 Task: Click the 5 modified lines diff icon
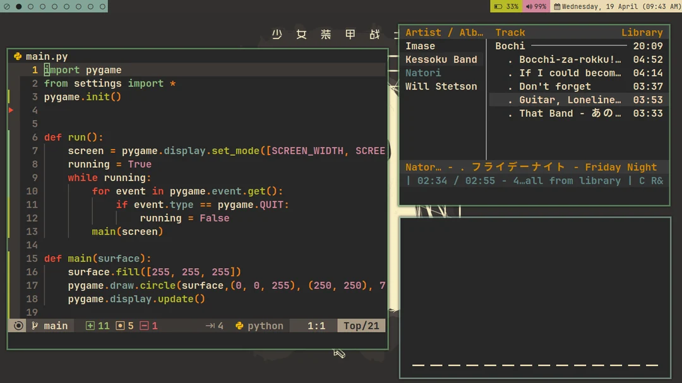pos(120,326)
